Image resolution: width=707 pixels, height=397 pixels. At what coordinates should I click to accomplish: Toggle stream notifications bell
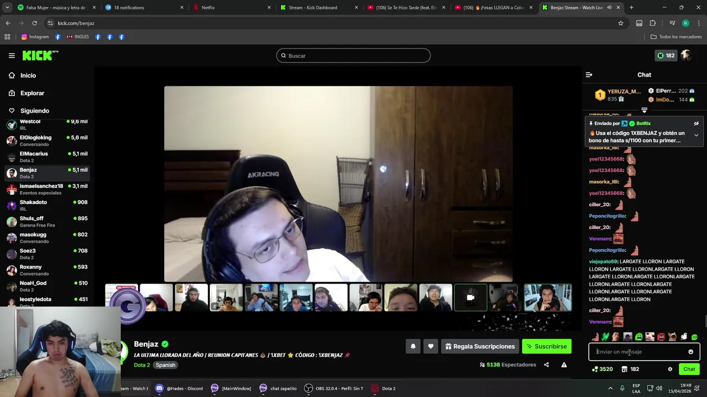point(413,346)
